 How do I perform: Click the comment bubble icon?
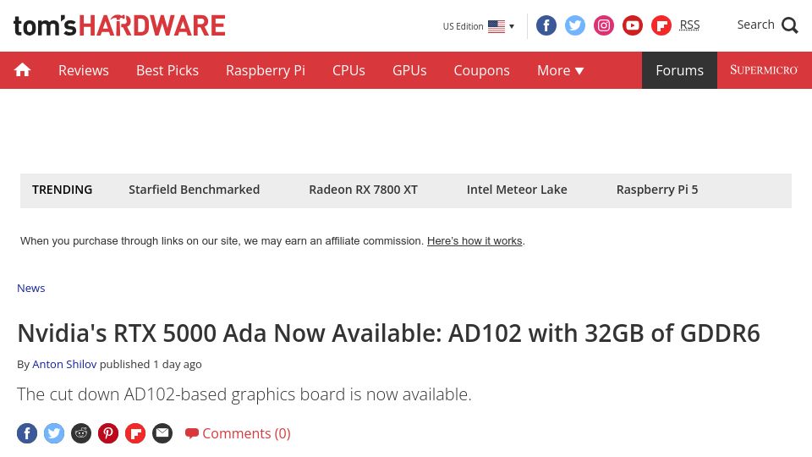pos(192,433)
